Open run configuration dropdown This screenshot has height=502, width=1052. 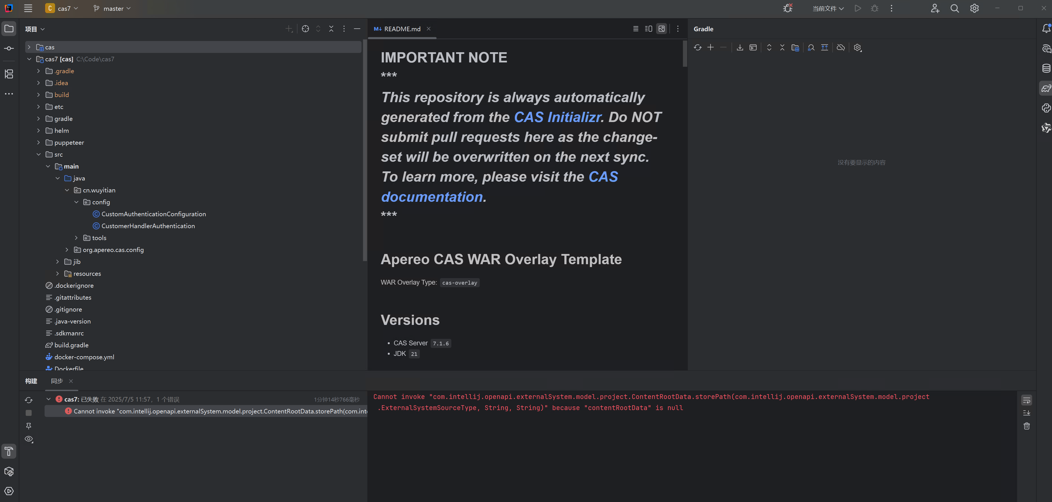point(828,8)
